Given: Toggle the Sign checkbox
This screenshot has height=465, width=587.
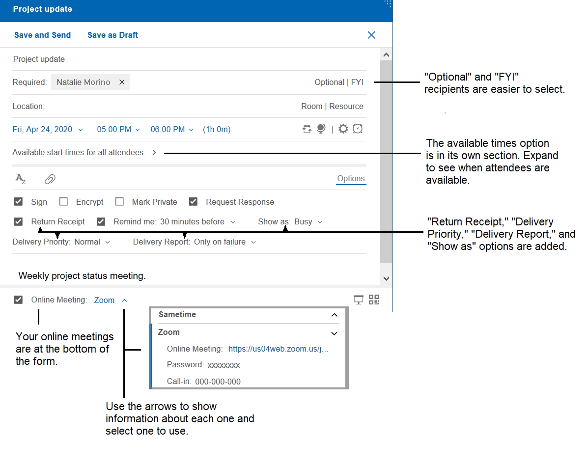Looking at the screenshot, I should (x=18, y=202).
